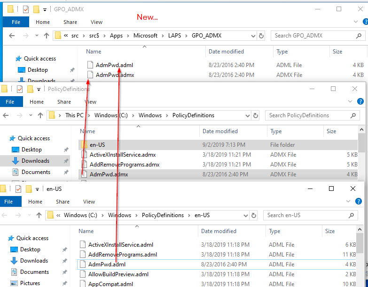Open Desktop in GPO_ADMX navigation pane
This screenshot has height=287, width=368.
click(x=38, y=70)
